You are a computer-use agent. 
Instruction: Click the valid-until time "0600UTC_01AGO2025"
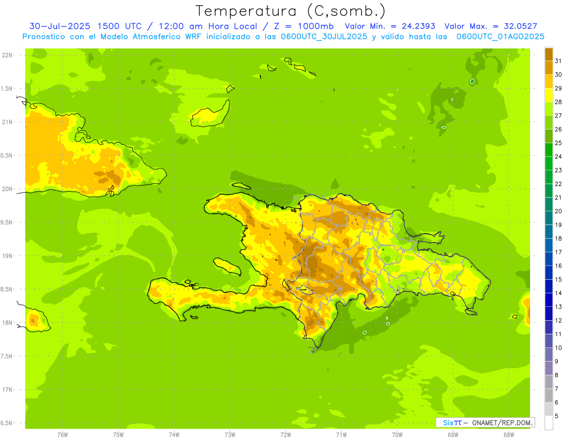pos(500,37)
